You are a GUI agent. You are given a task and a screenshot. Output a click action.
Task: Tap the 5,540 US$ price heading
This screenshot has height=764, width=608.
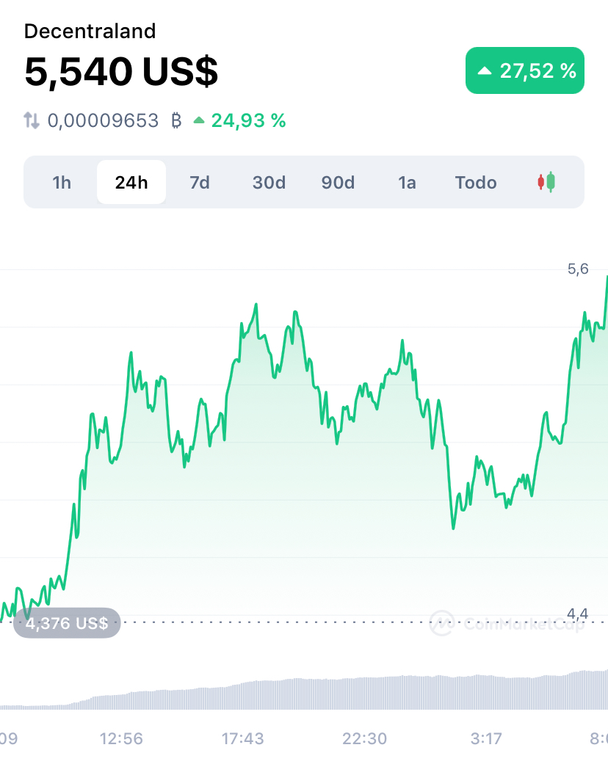(121, 72)
